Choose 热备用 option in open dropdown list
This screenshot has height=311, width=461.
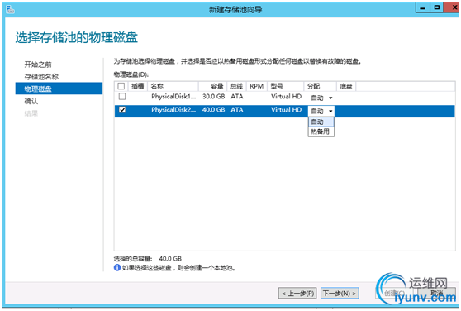pyautogui.click(x=321, y=132)
